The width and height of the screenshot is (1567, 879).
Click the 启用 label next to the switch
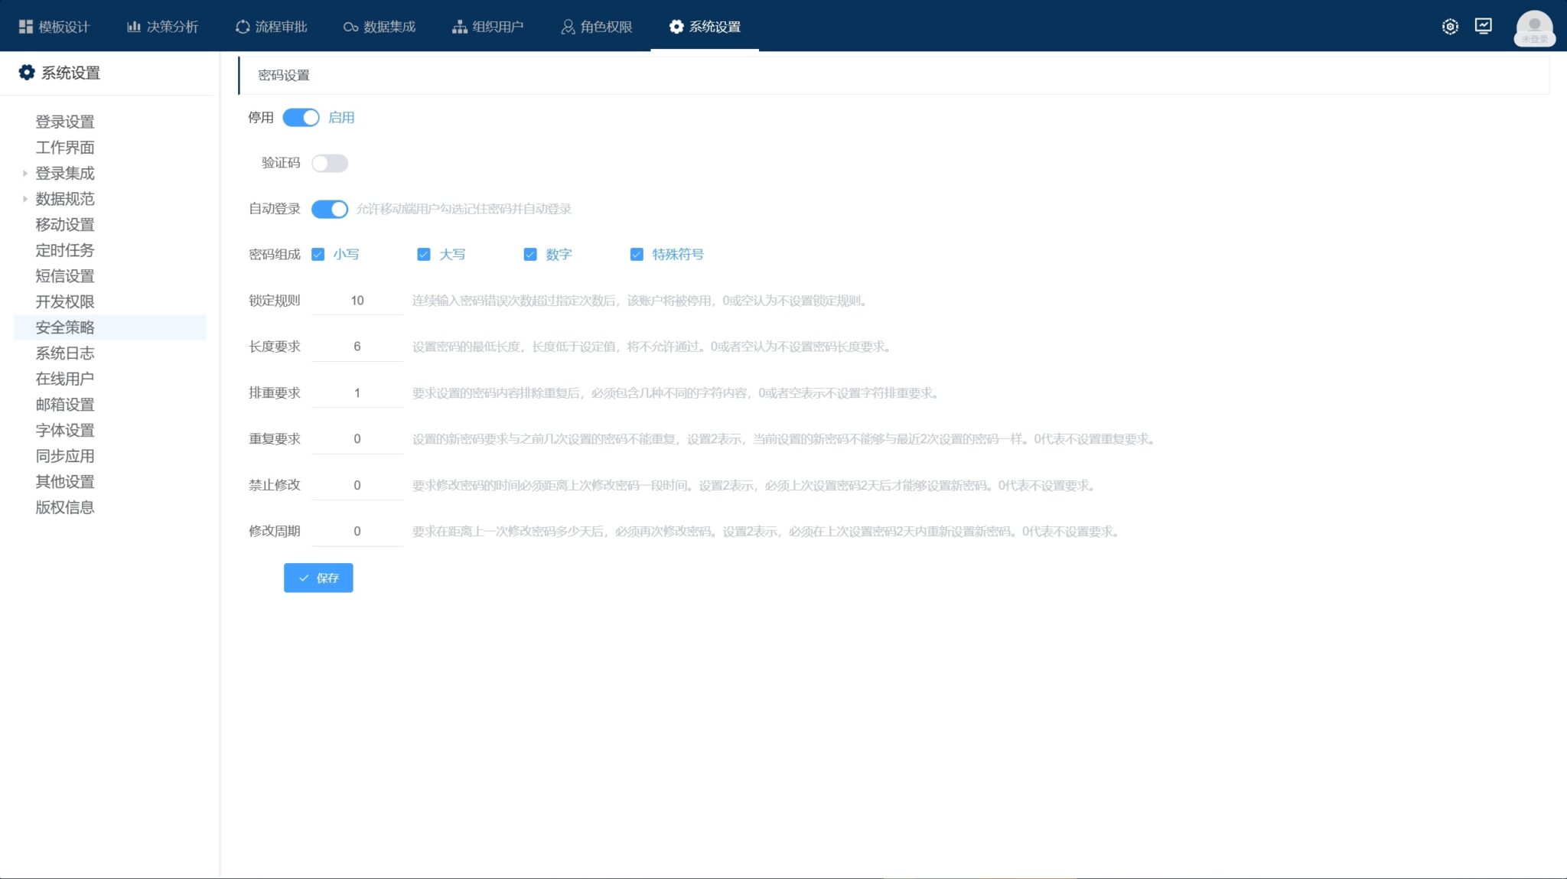click(341, 118)
